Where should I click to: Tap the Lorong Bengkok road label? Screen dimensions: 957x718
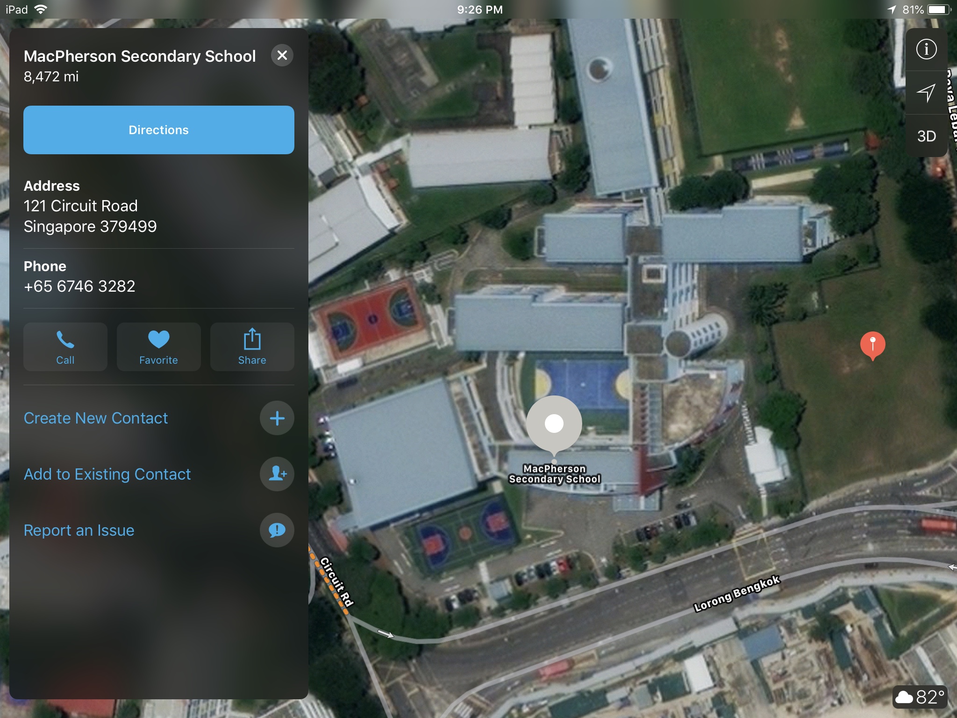[x=736, y=594]
